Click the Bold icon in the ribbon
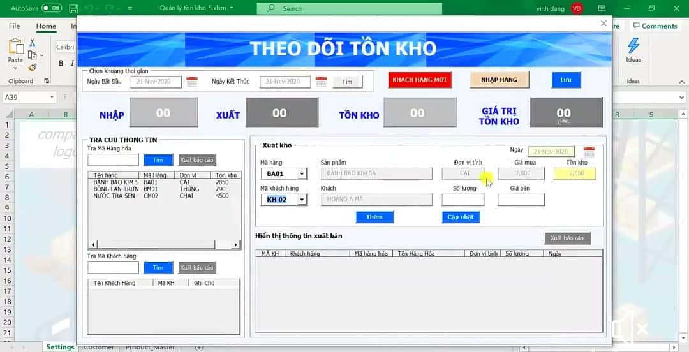Viewport: 689px width, 352px height. click(x=61, y=63)
